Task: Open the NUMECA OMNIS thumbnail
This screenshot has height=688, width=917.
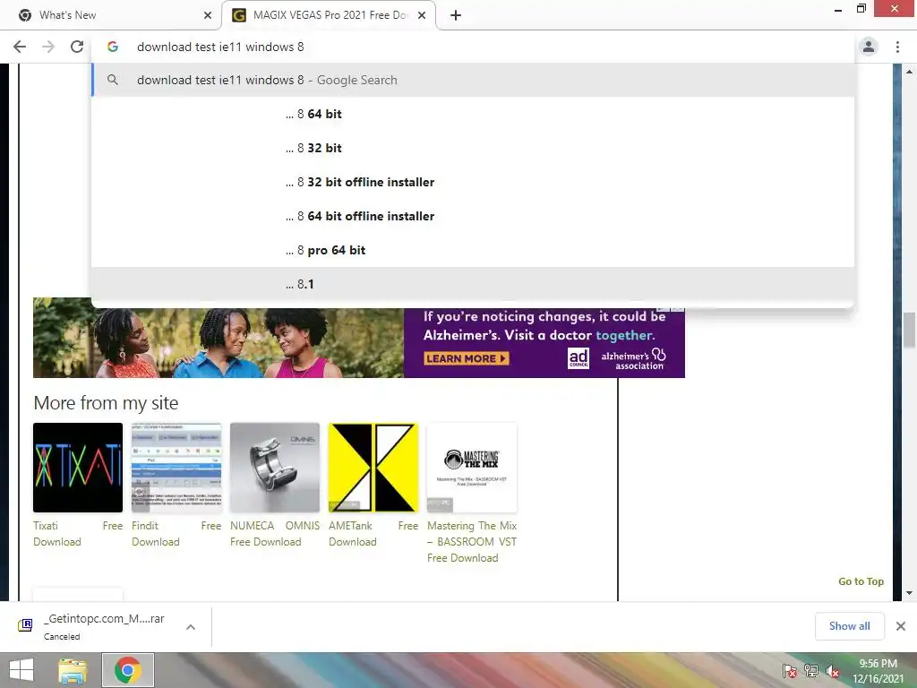Action: coord(275,468)
